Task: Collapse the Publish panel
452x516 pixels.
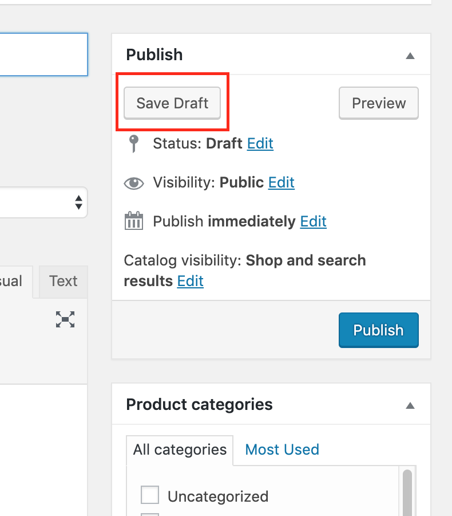Action: point(410,56)
